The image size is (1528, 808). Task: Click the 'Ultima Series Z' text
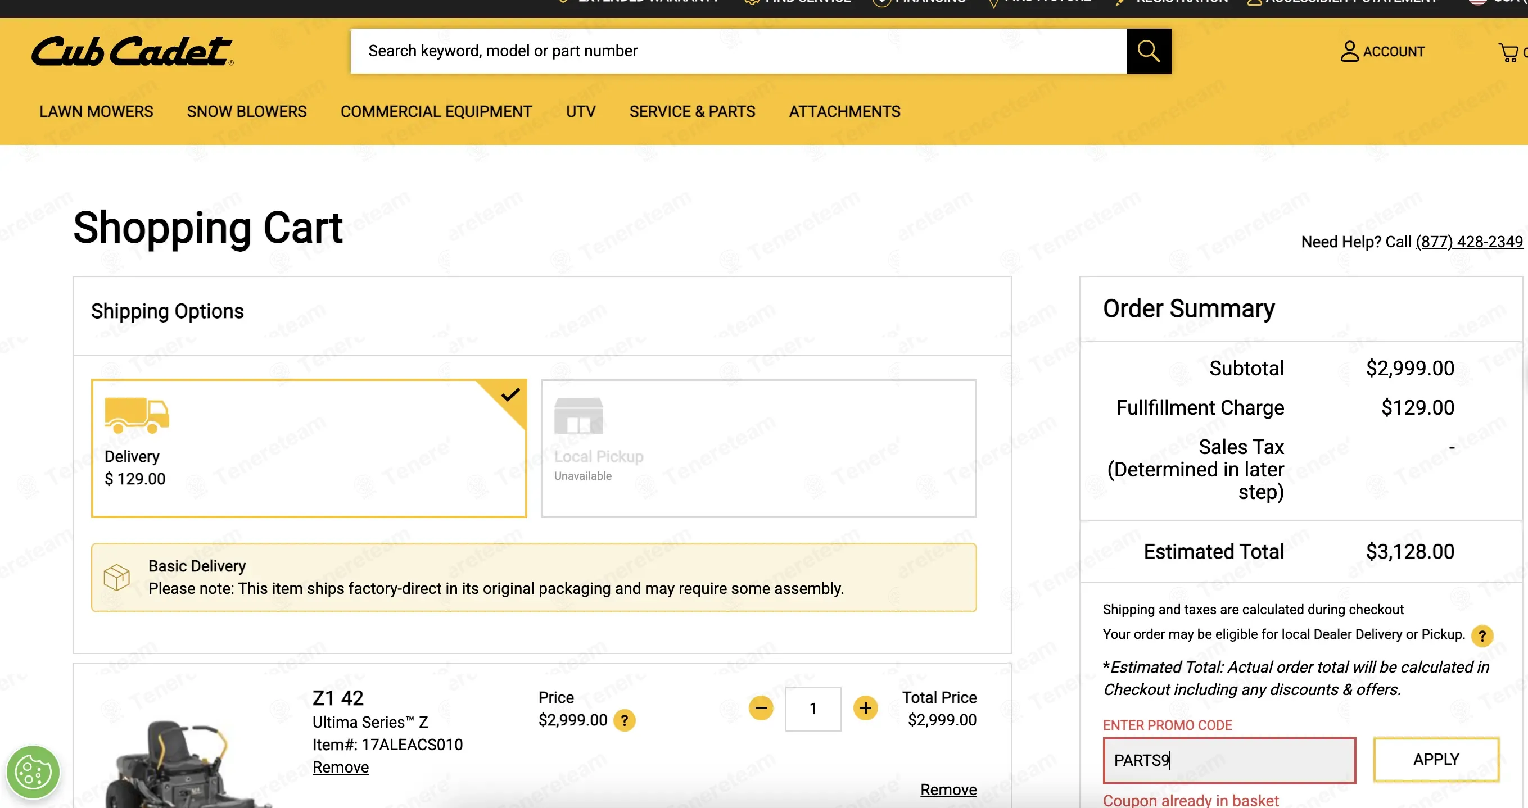tap(370, 722)
